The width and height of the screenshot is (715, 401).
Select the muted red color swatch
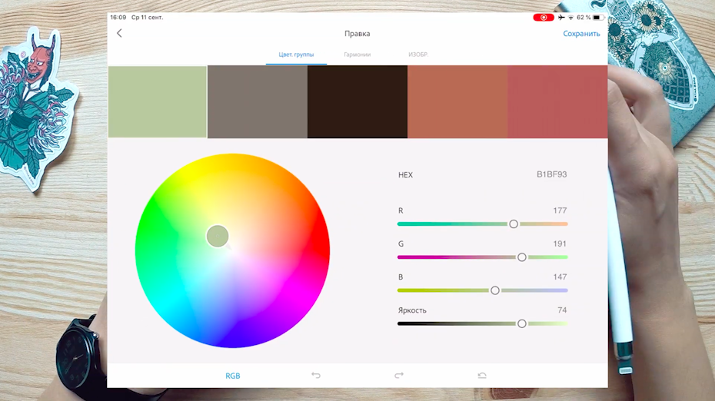point(557,102)
